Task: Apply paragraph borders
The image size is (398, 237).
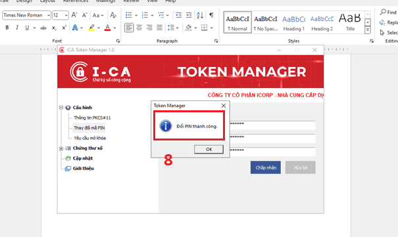Action: 205,28
